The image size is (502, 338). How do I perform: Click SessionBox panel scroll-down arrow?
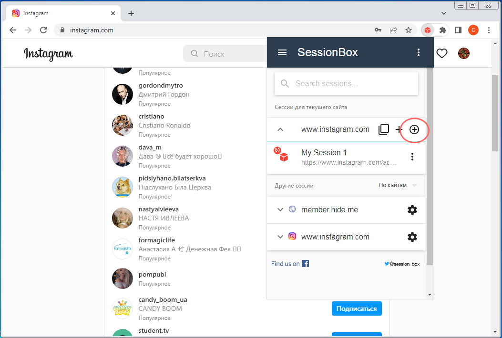click(x=430, y=295)
